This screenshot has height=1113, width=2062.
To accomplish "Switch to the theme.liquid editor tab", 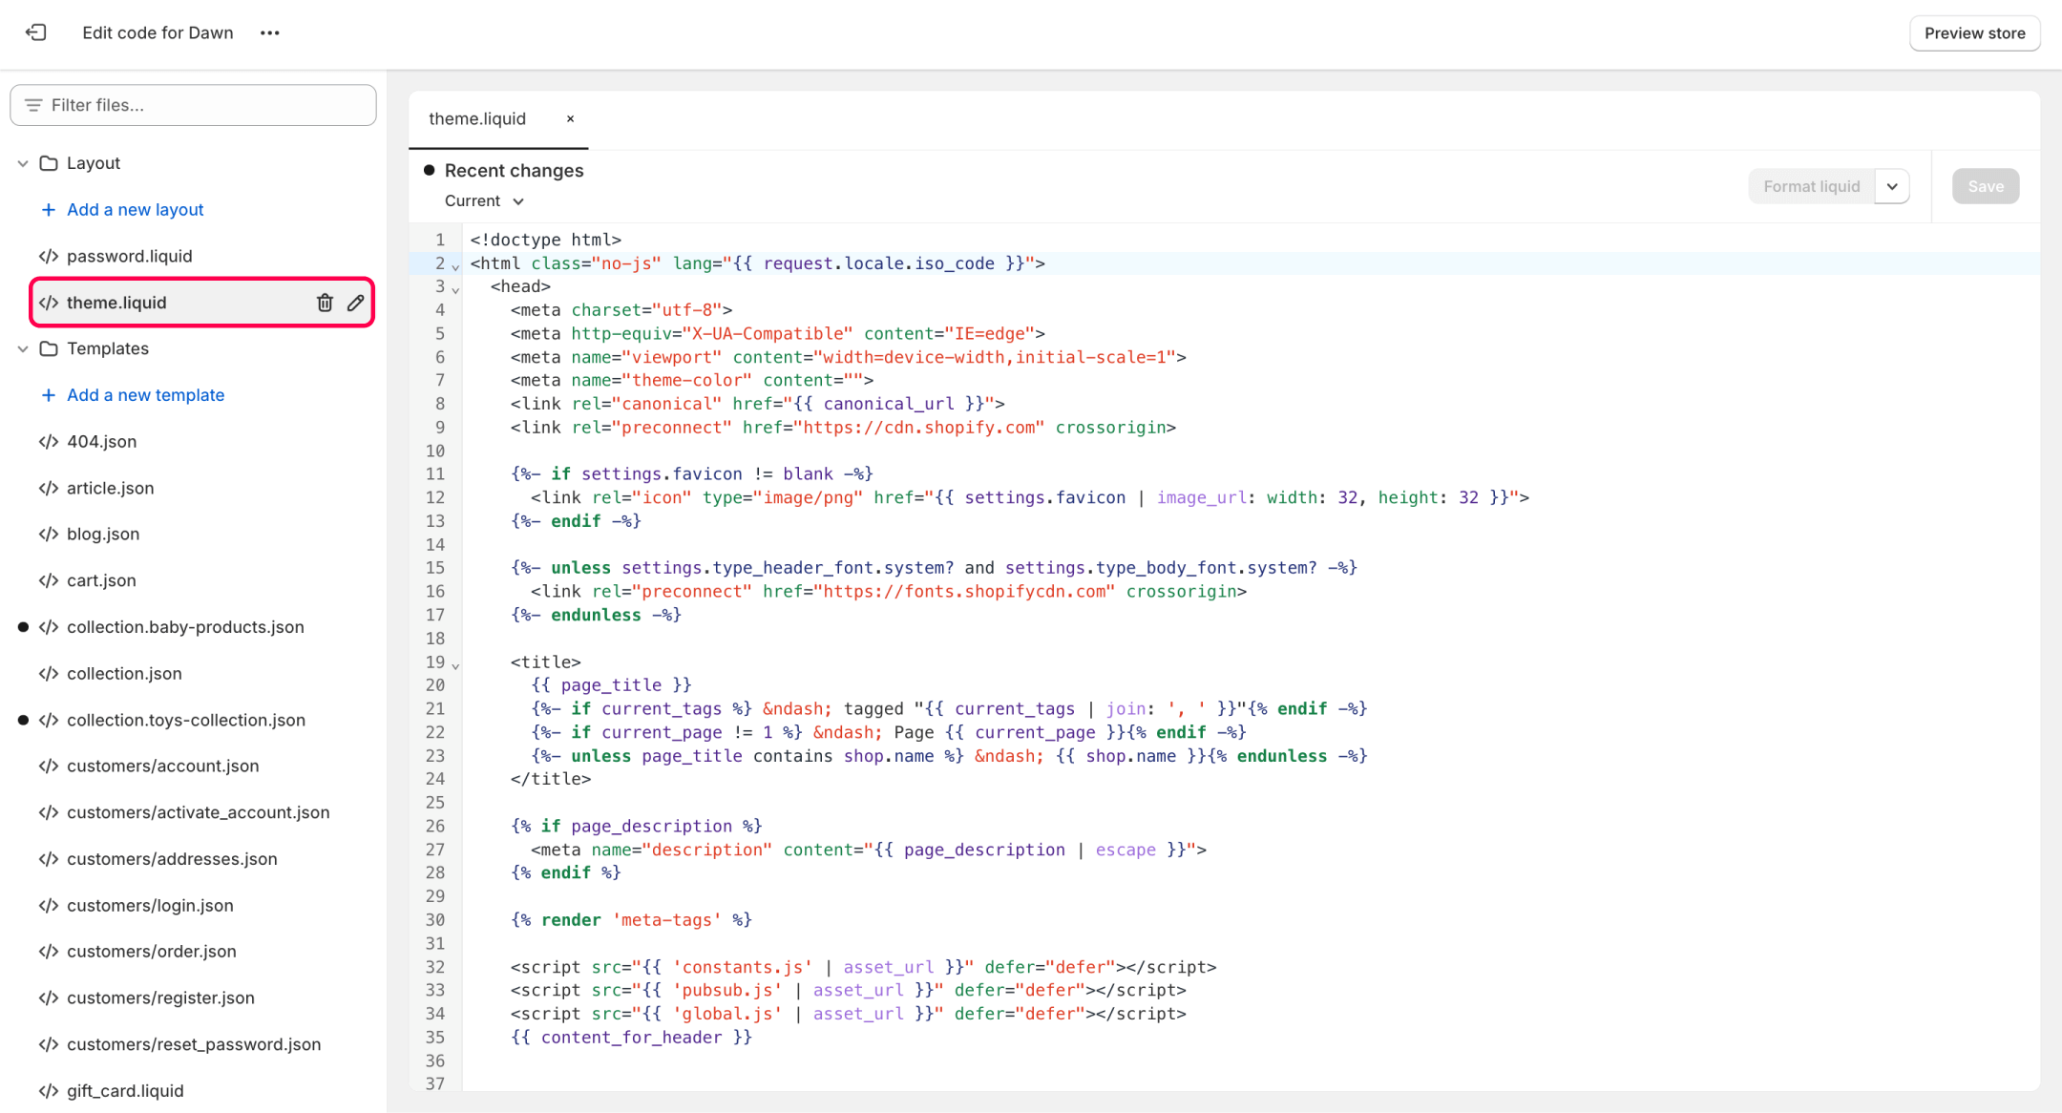I will [x=477, y=119].
